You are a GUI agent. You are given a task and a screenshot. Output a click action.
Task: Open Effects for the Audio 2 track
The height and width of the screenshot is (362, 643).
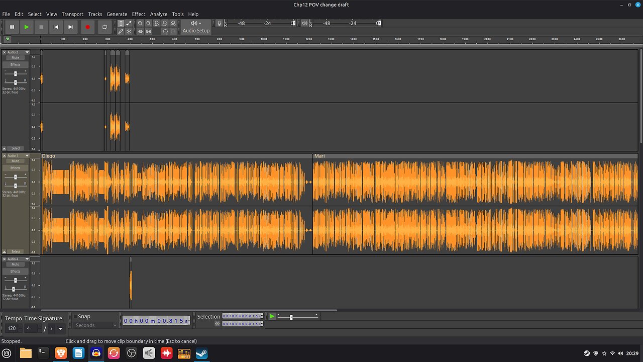click(16, 65)
